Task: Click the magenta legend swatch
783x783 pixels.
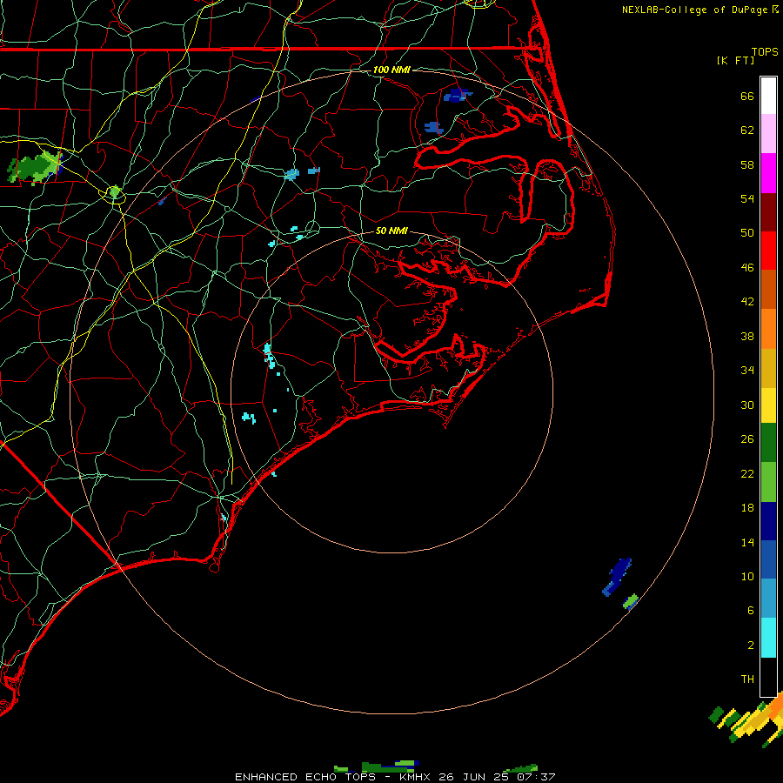Action: [768, 173]
